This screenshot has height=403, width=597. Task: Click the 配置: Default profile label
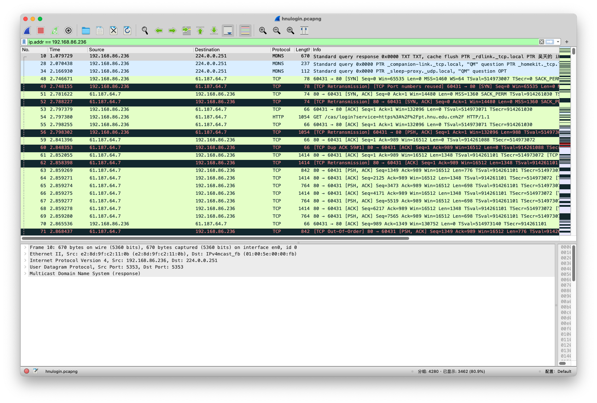coord(558,372)
